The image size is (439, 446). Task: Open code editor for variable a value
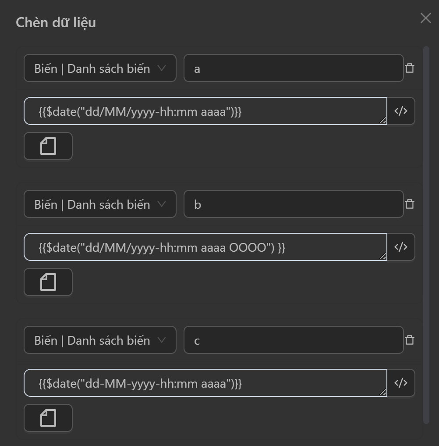coord(401,111)
